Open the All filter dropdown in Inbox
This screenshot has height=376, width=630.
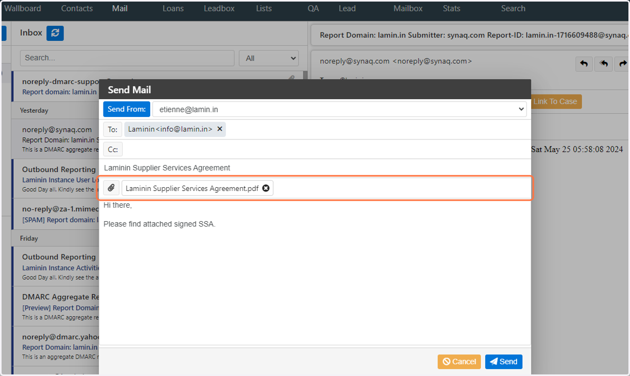269,58
